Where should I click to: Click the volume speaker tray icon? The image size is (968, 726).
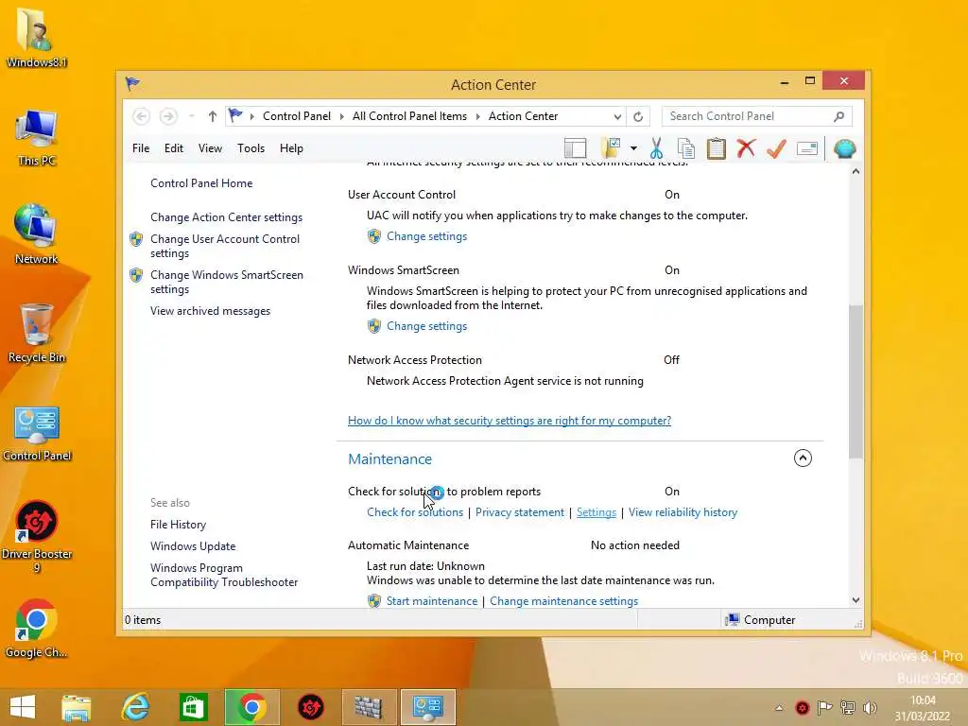pyautogui.click(x=871, y=707)
